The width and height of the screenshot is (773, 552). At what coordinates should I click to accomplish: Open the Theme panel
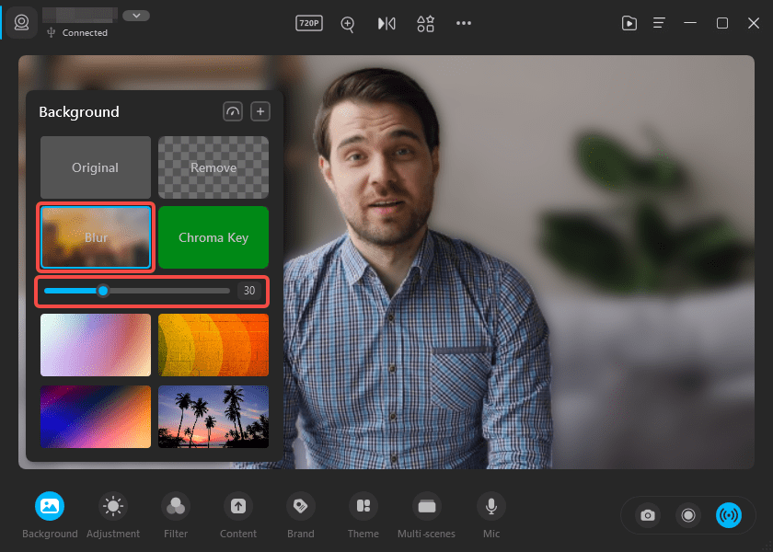(x=363, y=514)
